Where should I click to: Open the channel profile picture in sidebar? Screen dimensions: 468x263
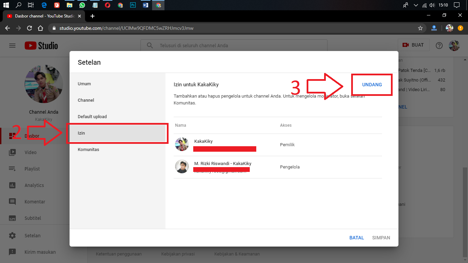[x=44, y=84]
